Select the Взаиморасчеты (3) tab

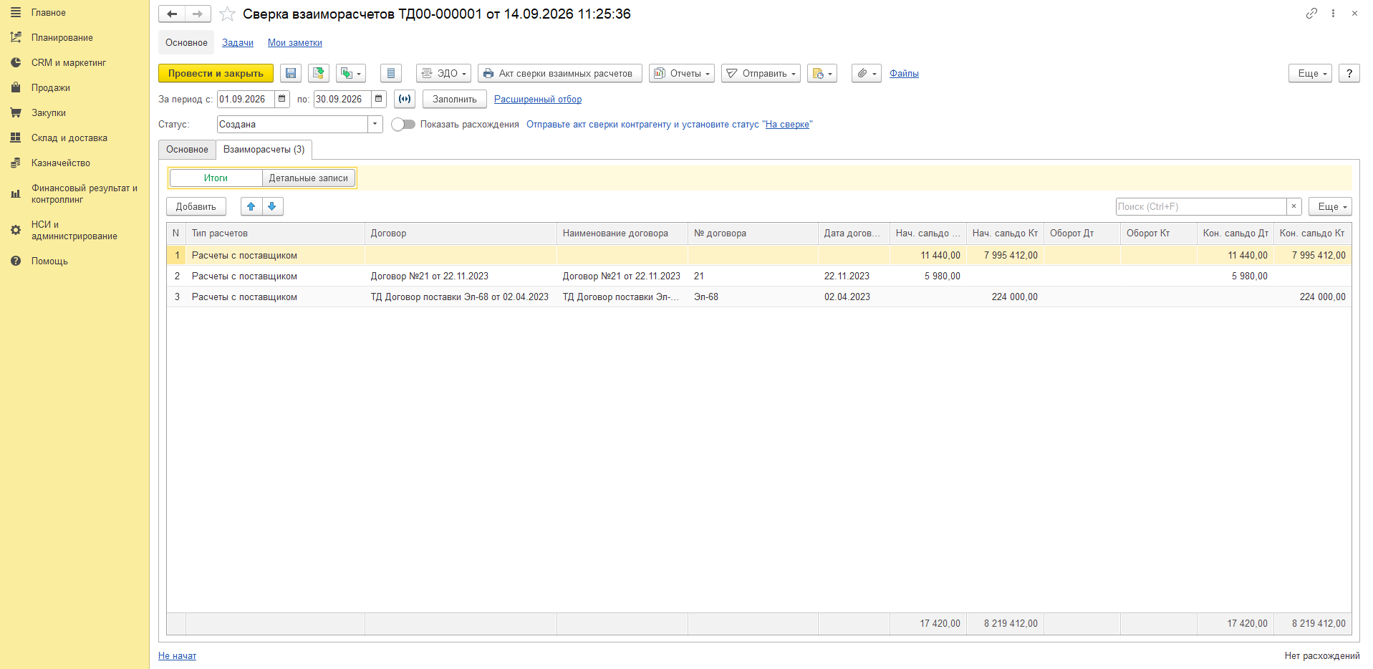(264, 149)
